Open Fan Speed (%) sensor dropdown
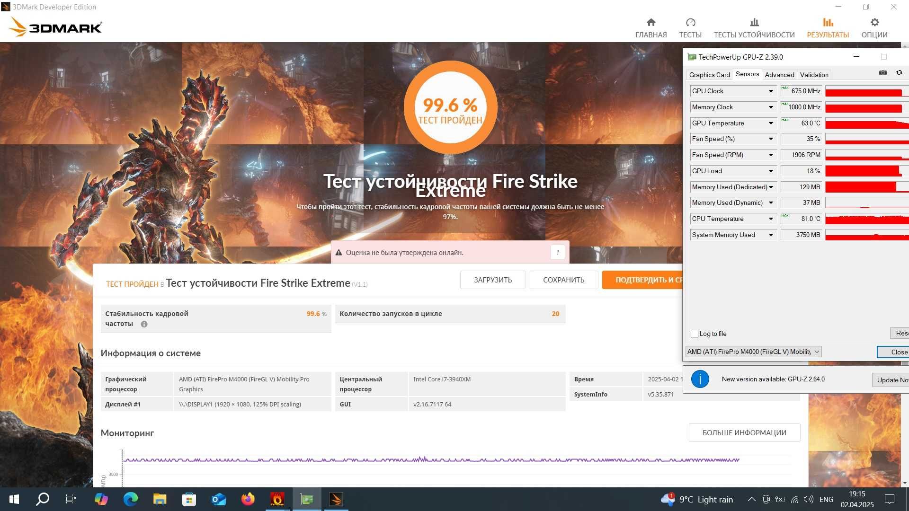This screenshot has width=909, height=511. coord(771,139)
